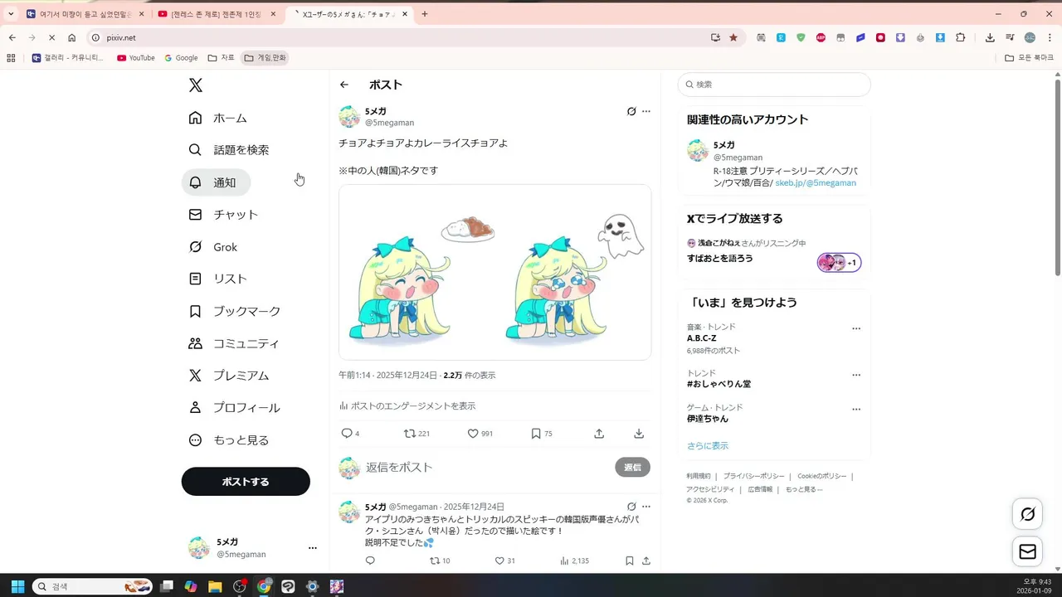Open account menu dots beside 5メガ at sidebar bottom
Image resolution: width=1062 pixels, height=597 pixels.
tap(313, 548)
